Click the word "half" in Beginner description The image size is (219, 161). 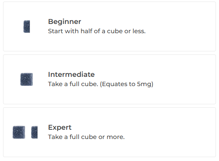pos(86,31)
